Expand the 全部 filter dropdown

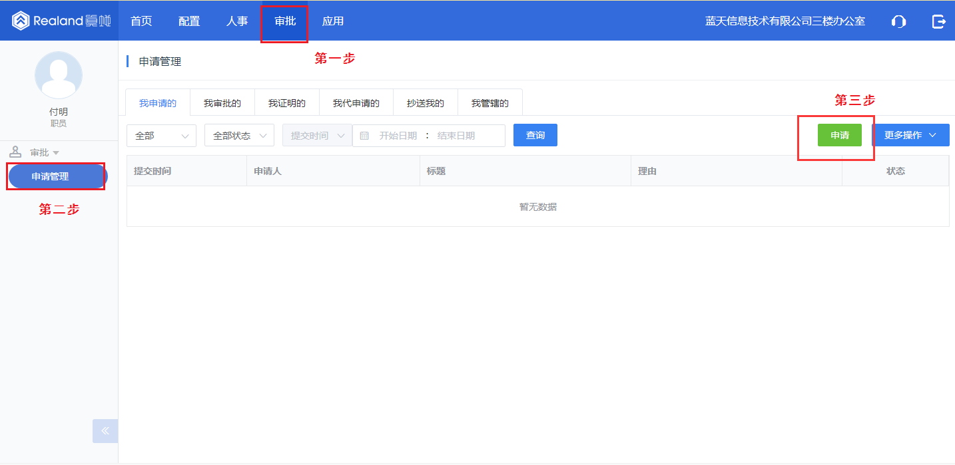[160, 135]
